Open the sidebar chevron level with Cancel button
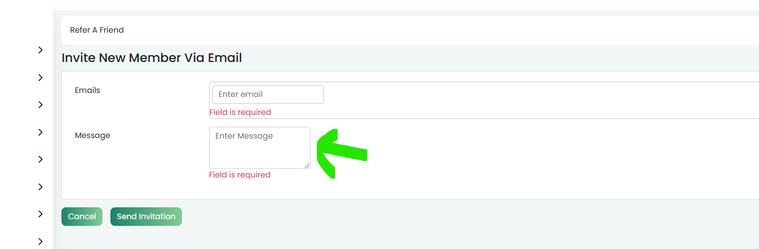This screenshot has width=759, height=249. click(x=41, y=214)
